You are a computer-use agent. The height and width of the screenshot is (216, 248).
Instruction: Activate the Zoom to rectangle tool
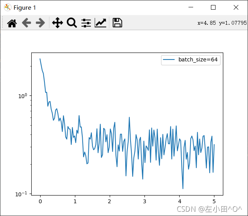coord(72,23)
